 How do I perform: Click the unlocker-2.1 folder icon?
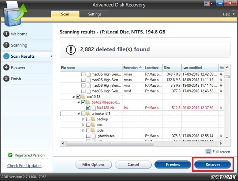pos(88,113)
